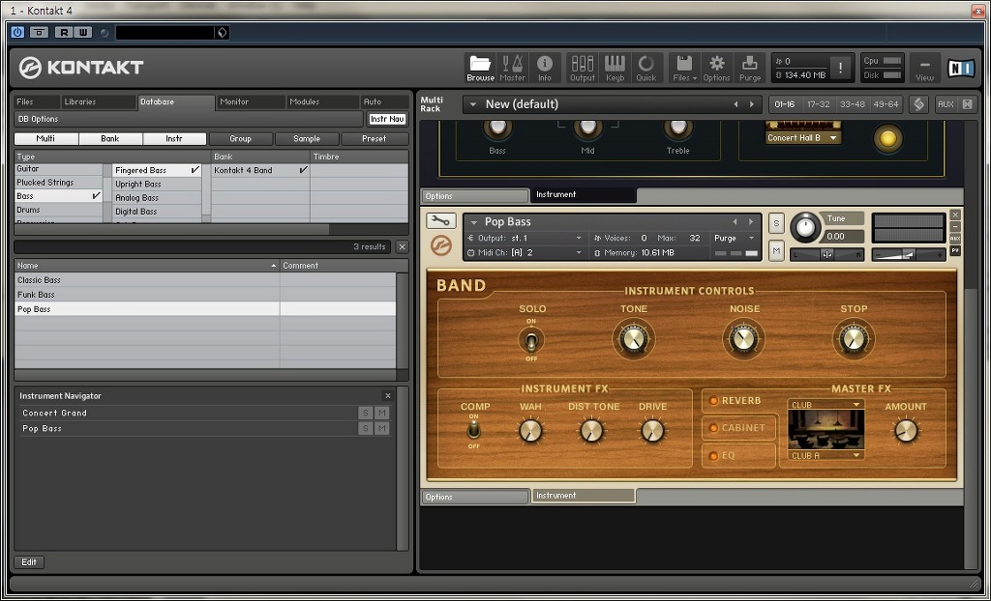991x601 pixels.
Task: Solo Concert Grand in Instrument Navigator
Action: [365, 413]
